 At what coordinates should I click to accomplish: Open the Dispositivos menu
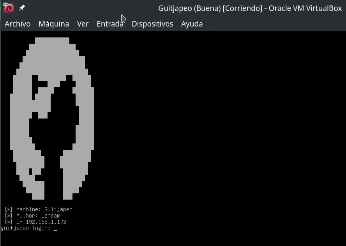pyautogui.click(x=152, y=24)
